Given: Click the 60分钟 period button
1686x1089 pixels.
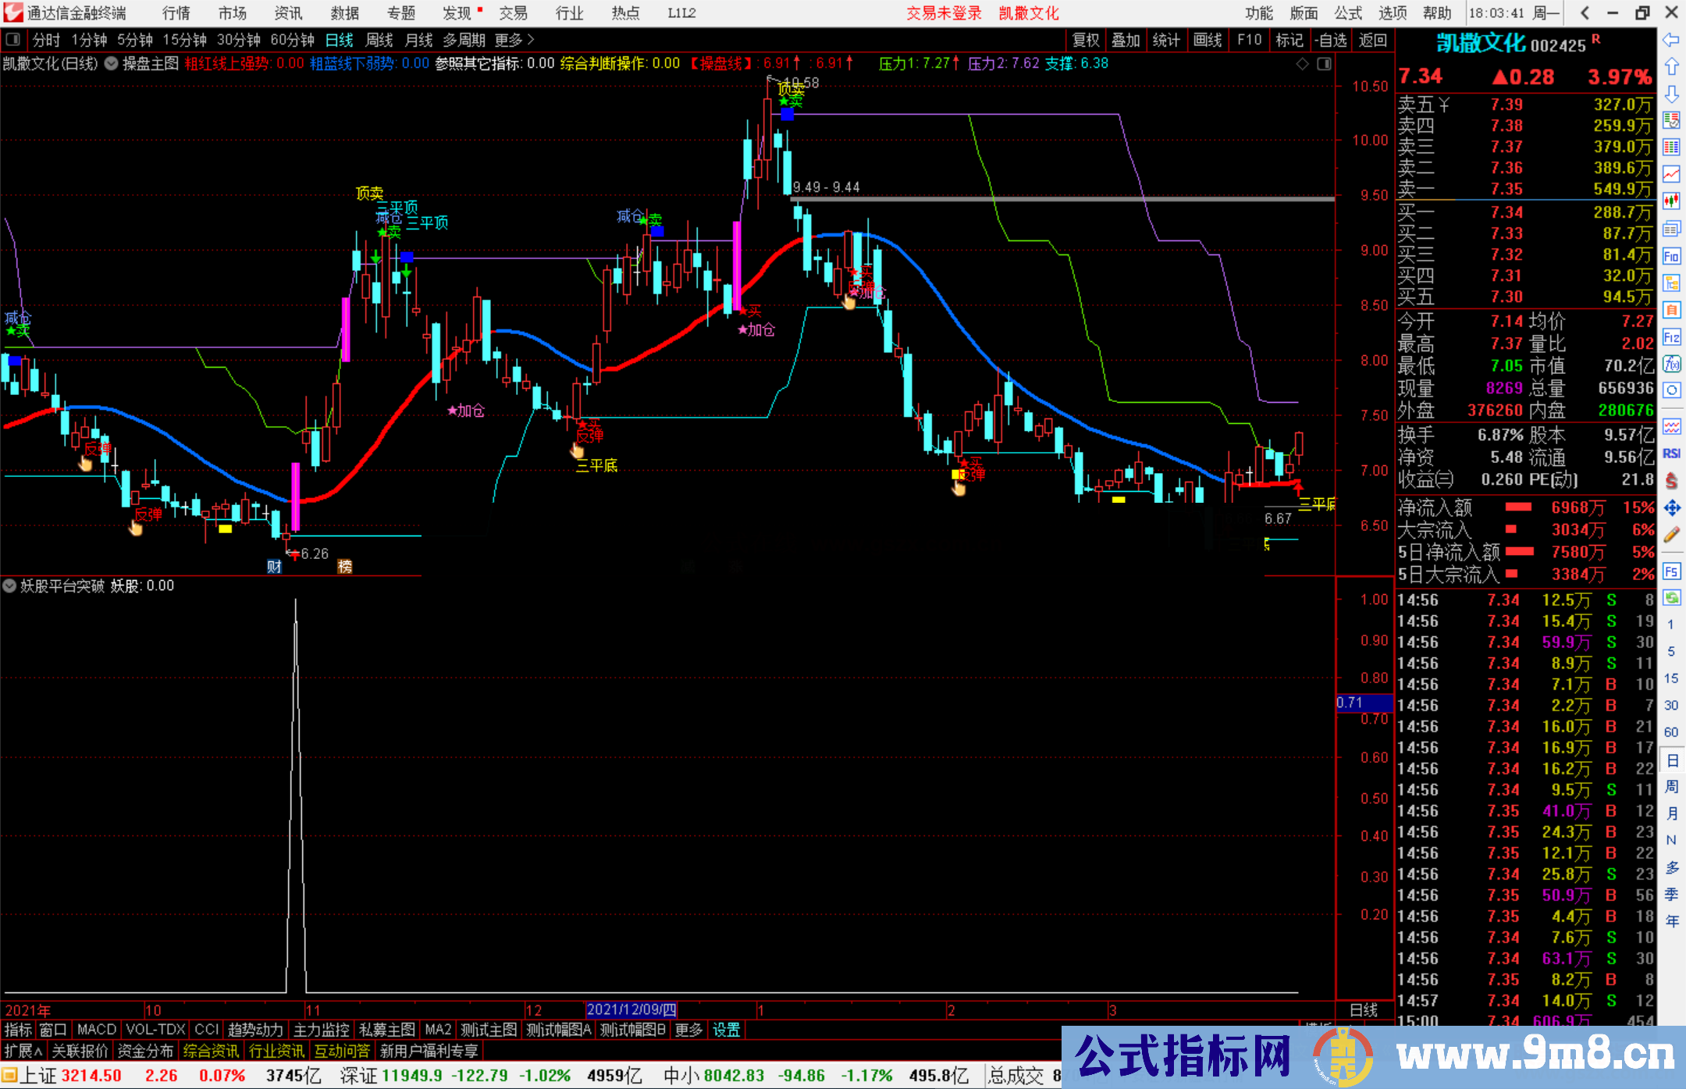Looking at the screenshot, I should click(292, 40).
